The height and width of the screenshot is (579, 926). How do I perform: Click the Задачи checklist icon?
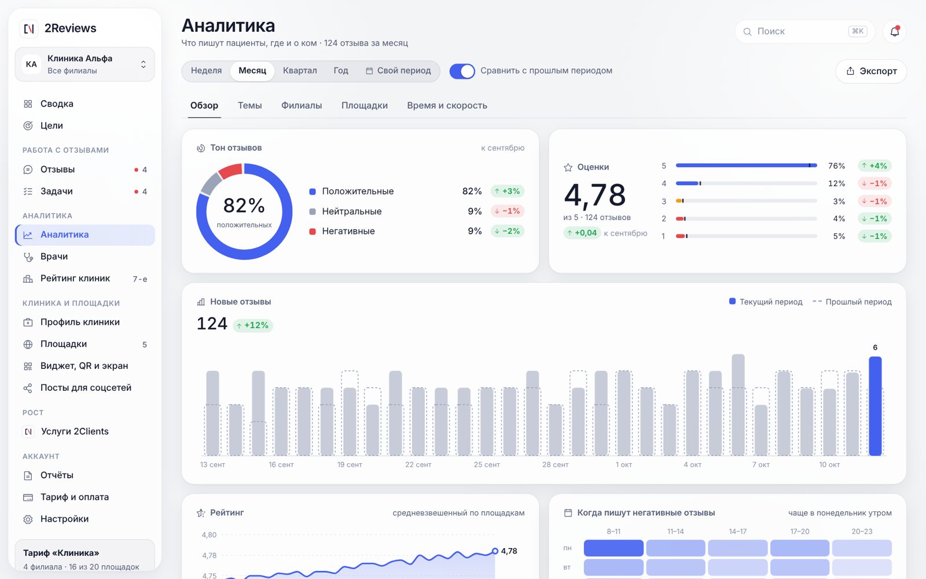[x=28, y=192]
